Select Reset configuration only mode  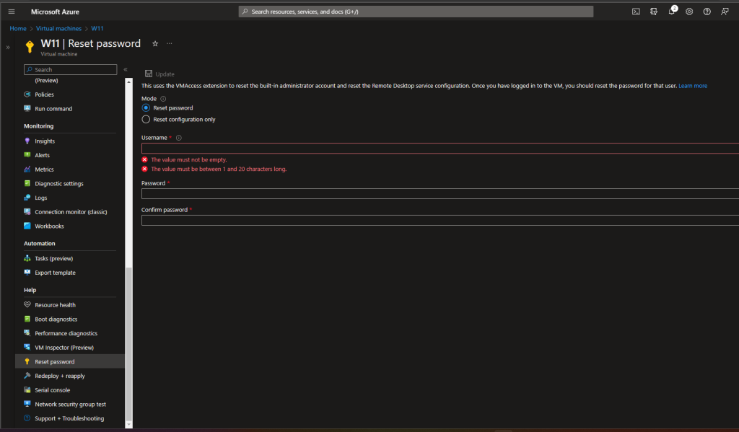pos(146,120)
